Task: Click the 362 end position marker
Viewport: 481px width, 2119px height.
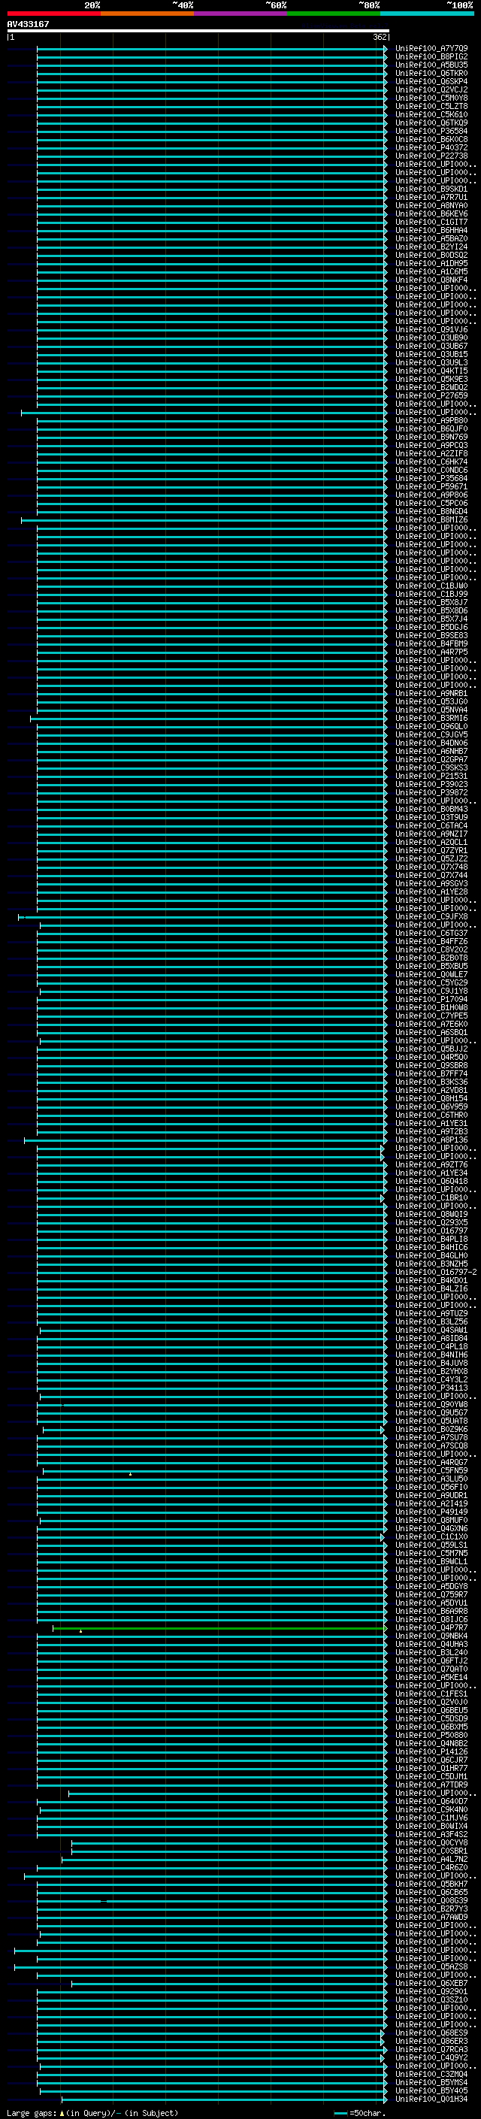Action: (x=380, y=37)
